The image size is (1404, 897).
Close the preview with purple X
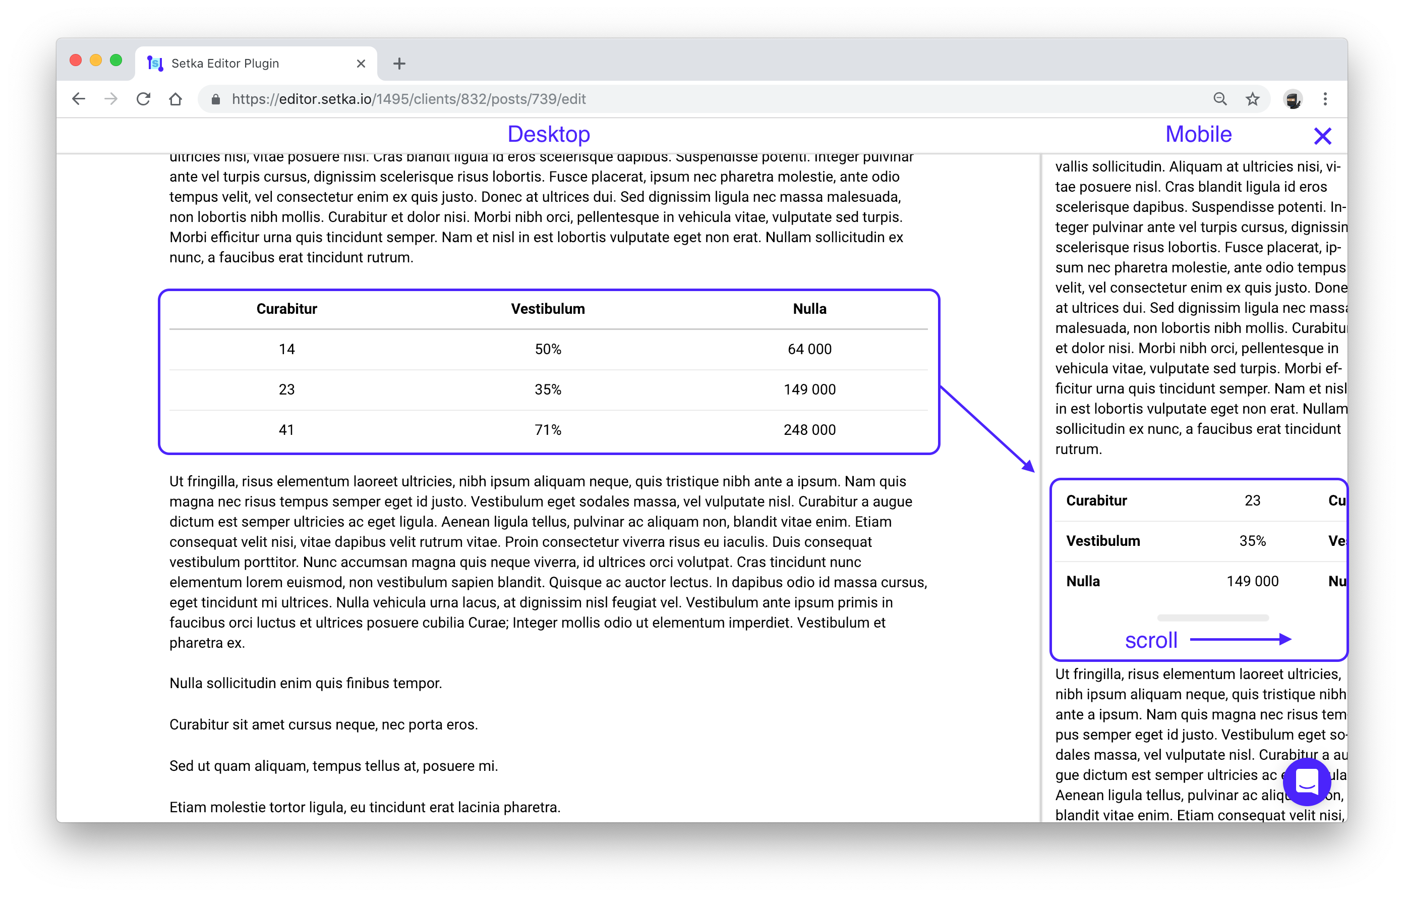pos(1322,137)
